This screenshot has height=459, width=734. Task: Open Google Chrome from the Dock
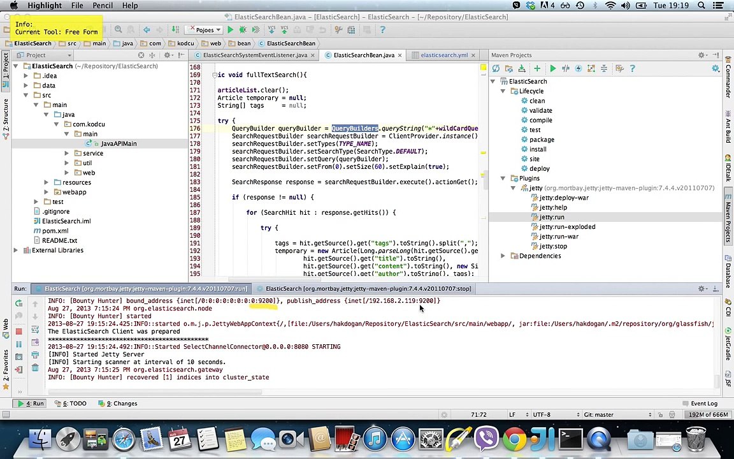514,440
